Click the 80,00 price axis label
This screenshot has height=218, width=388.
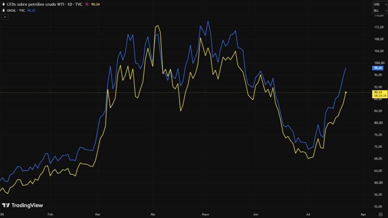point(379,122)
